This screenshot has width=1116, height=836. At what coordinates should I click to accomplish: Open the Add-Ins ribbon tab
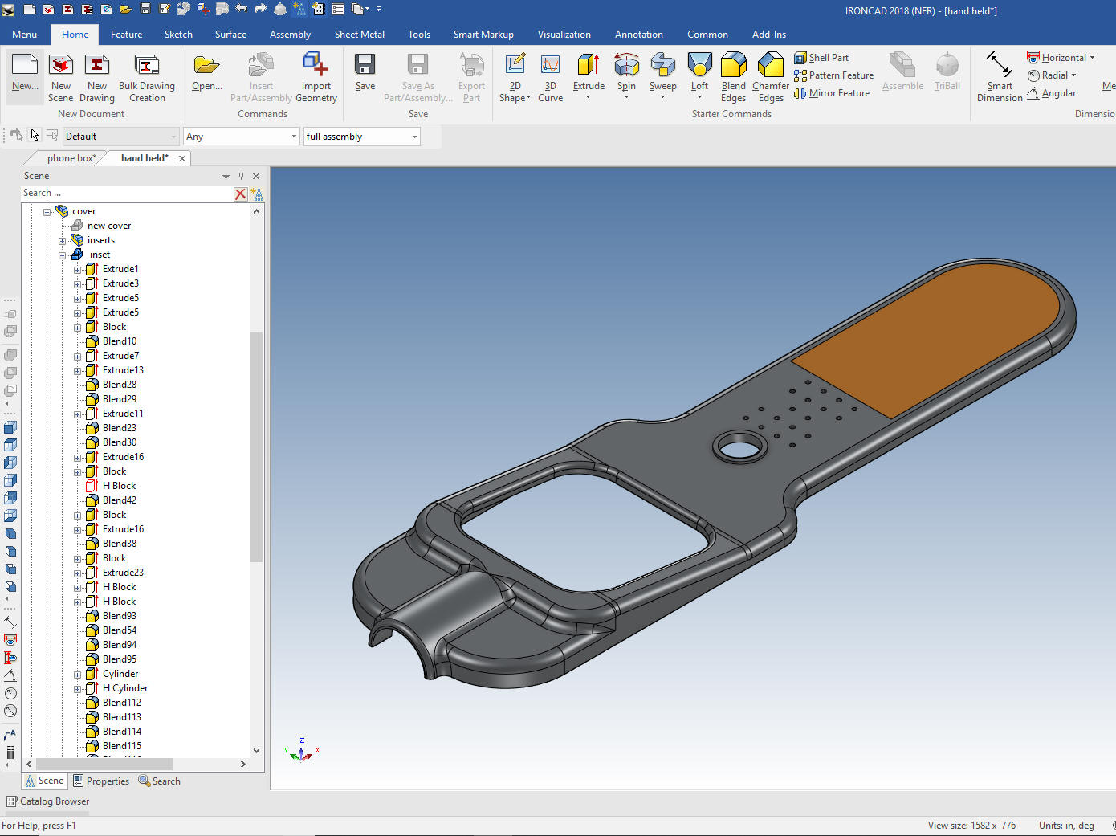point(768,35)
